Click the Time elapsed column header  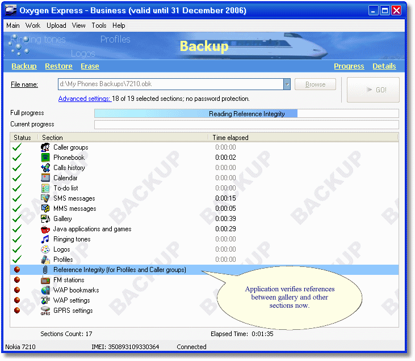pyautogui.click(x=303, y=138)
